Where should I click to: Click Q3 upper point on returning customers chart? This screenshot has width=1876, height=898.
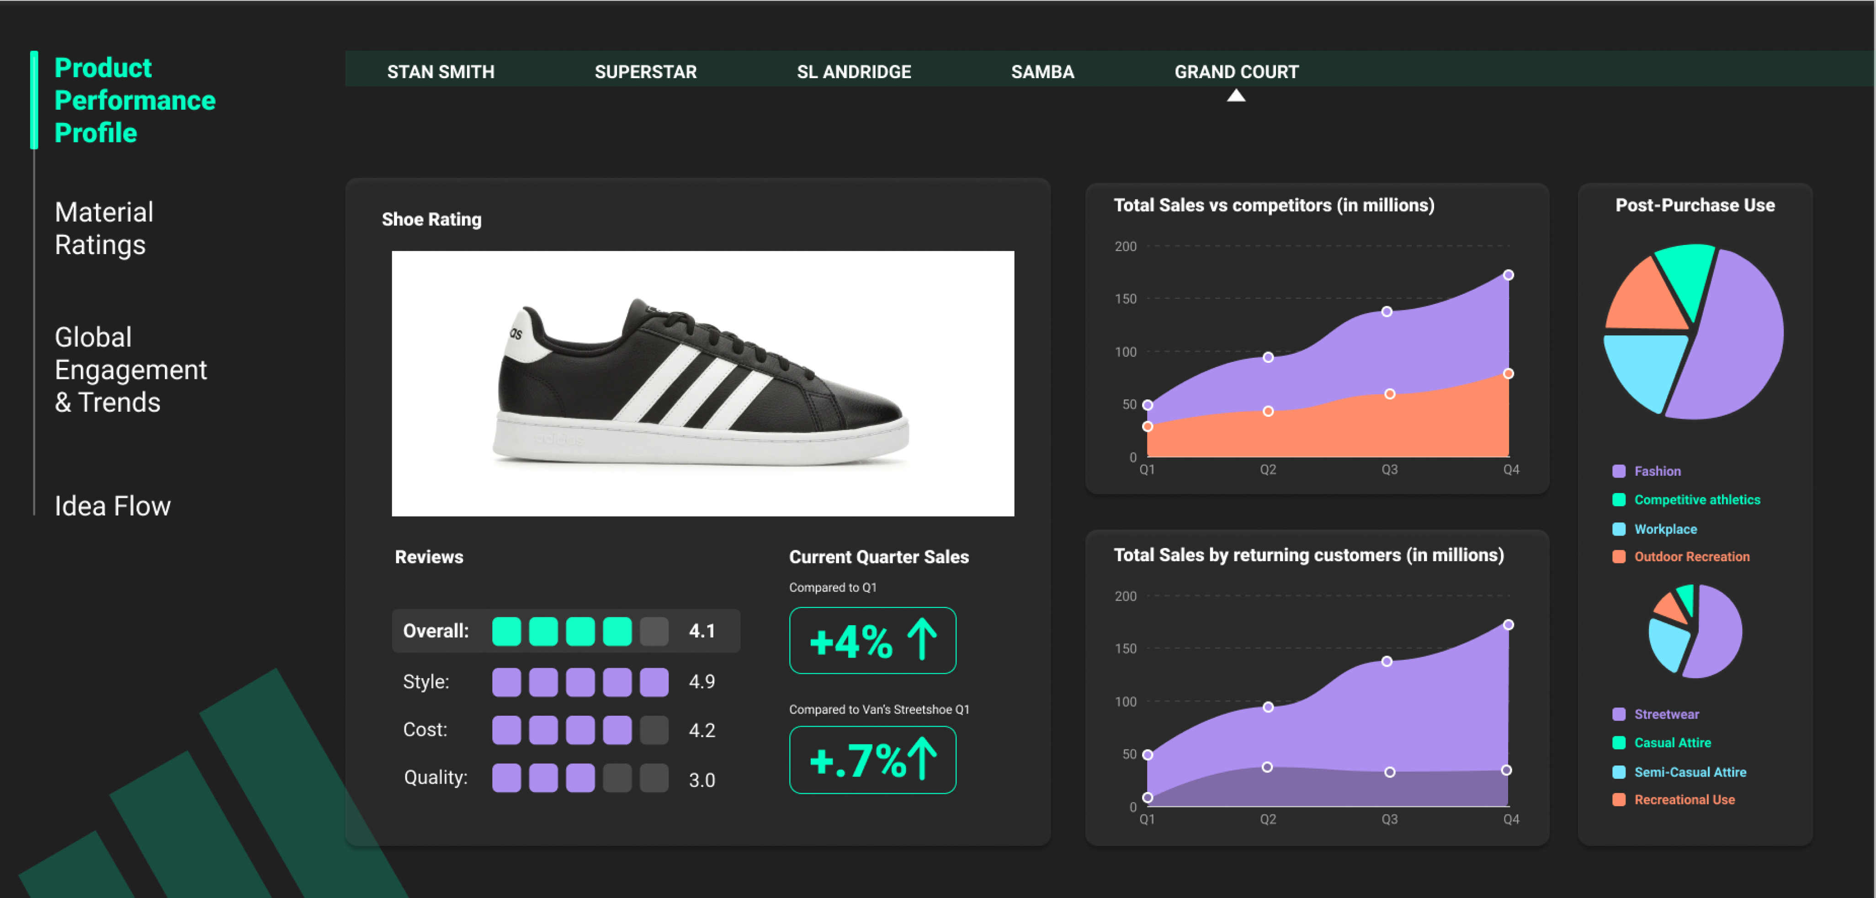coord(1387,661)
